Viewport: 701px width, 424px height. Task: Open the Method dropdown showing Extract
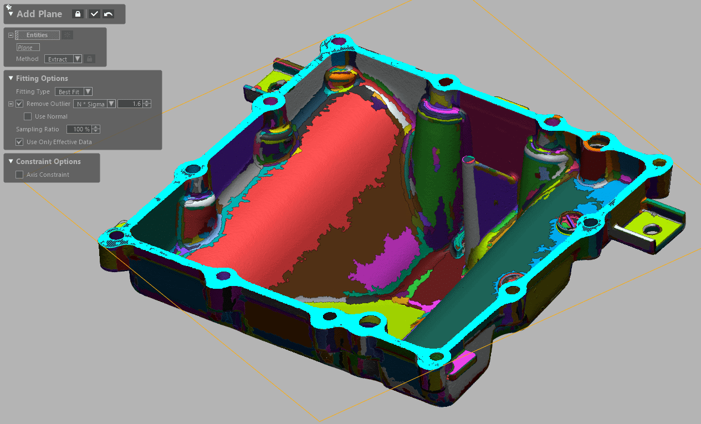click(63, 59)
